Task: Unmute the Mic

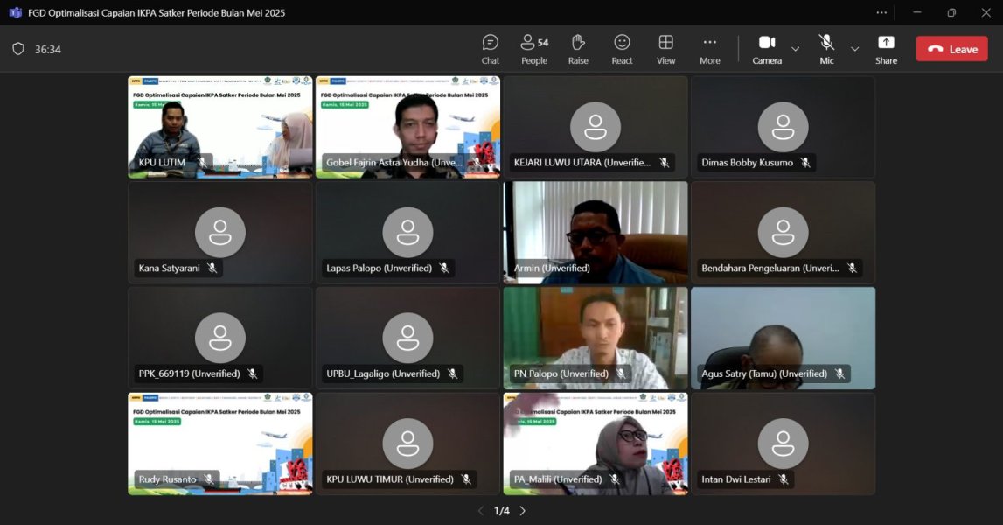Action: [x=826, y=49]
